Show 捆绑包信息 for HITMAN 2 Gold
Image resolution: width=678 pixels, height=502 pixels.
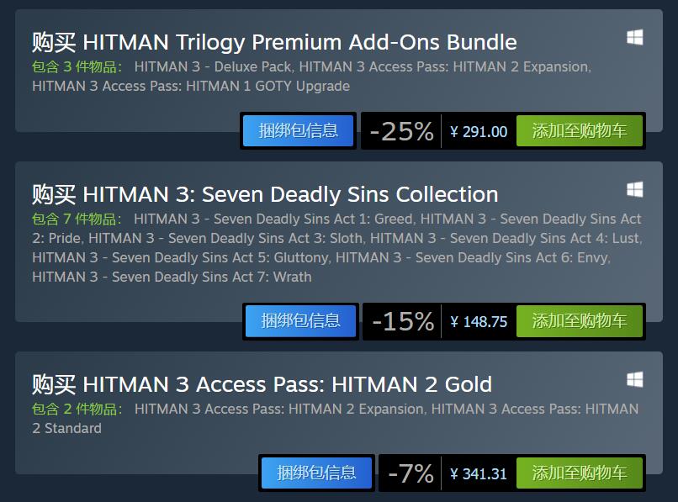(x=316, y=473)
